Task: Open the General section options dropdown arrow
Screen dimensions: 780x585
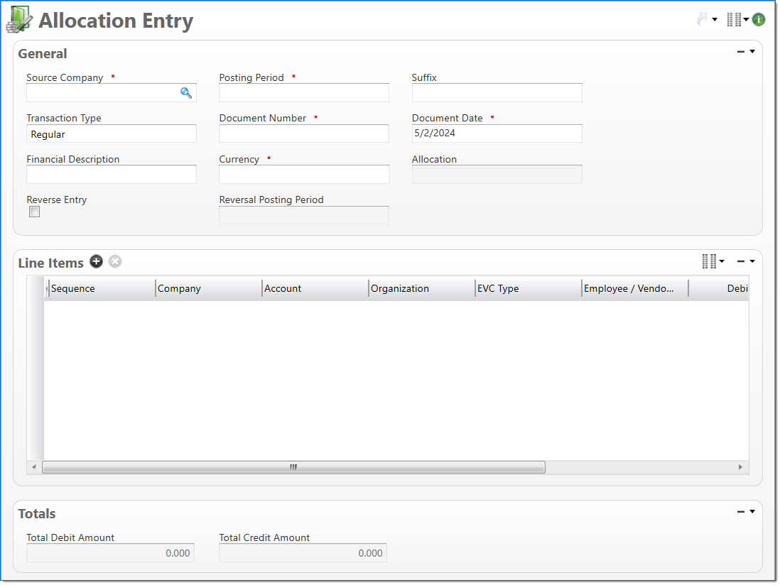Action: tap(752, 52)
